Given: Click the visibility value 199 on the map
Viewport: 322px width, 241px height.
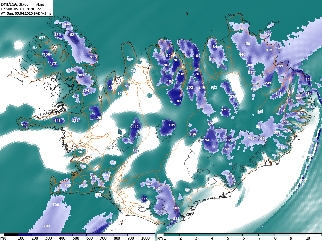Looking at the screenshot, I should pyautogui.click(x=81, y=75).
